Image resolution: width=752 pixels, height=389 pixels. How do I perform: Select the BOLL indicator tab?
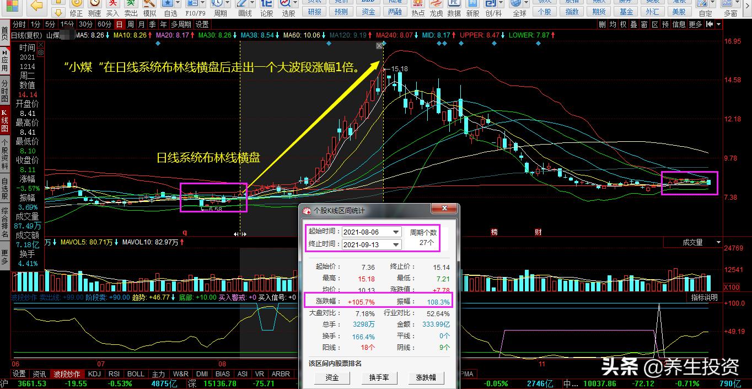(x=135, y=374)
